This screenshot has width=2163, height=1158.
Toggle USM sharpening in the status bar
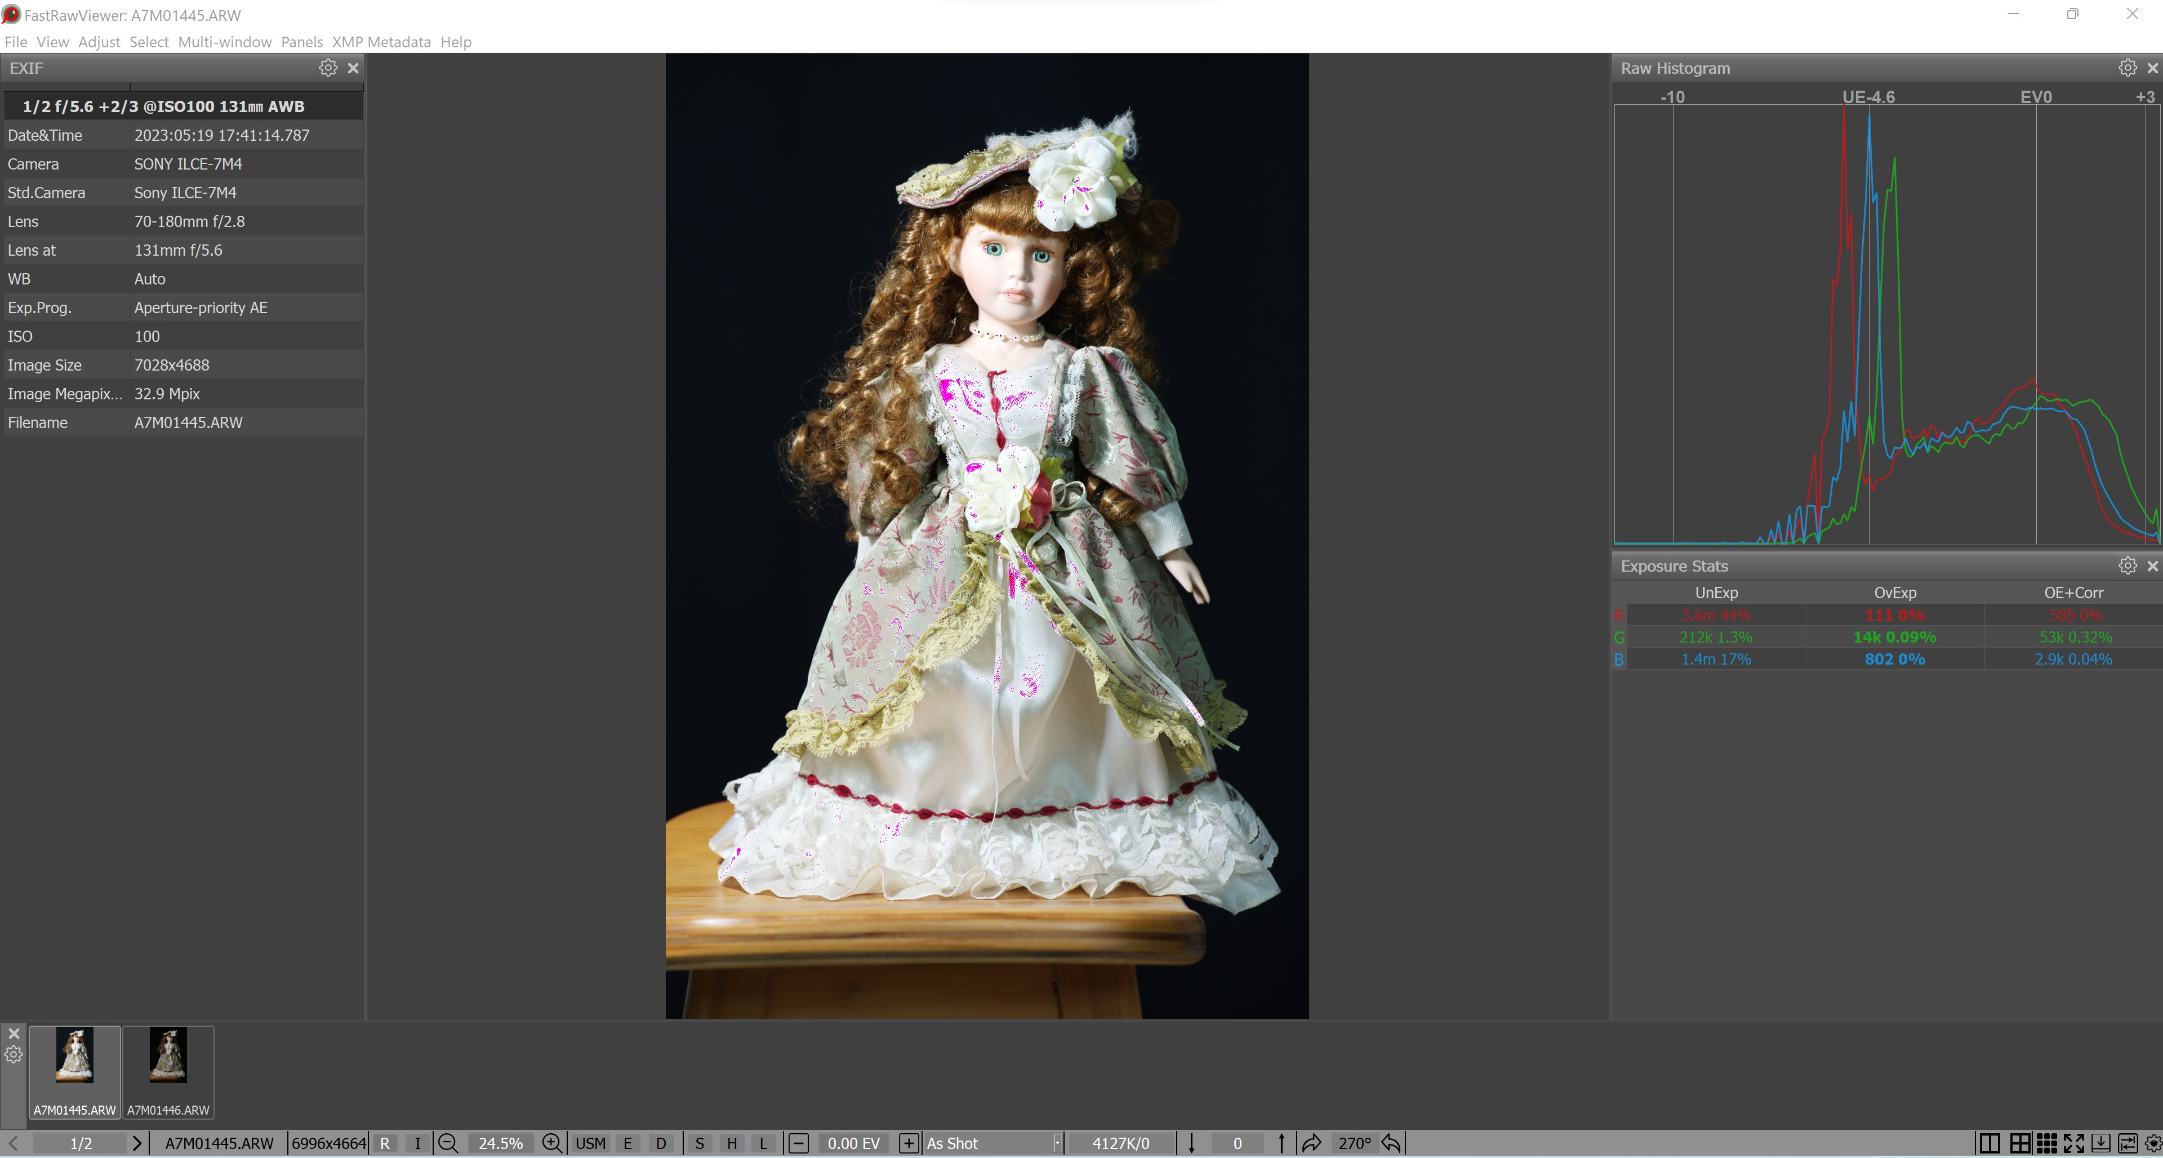590,1143
